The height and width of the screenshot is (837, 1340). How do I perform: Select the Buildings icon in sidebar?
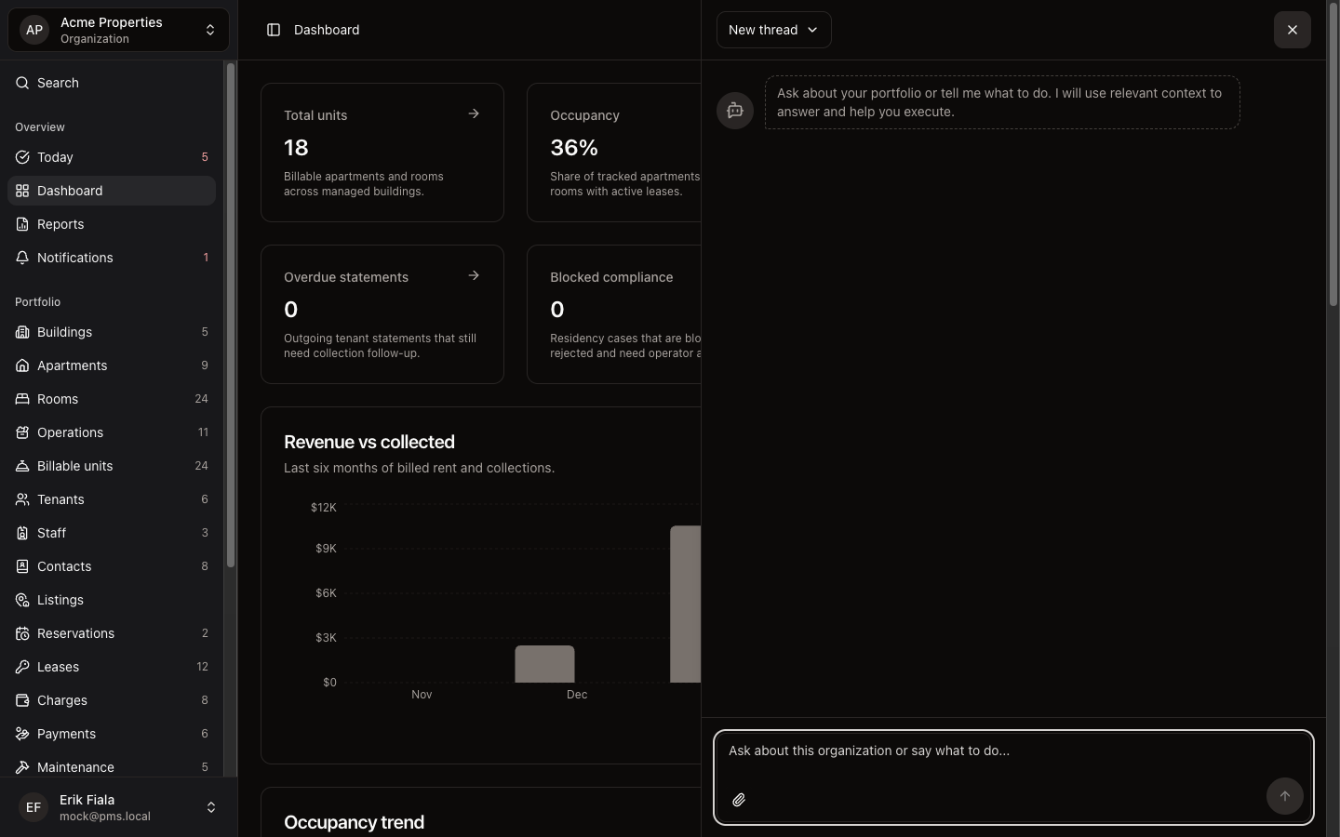(x=21, y=332)
